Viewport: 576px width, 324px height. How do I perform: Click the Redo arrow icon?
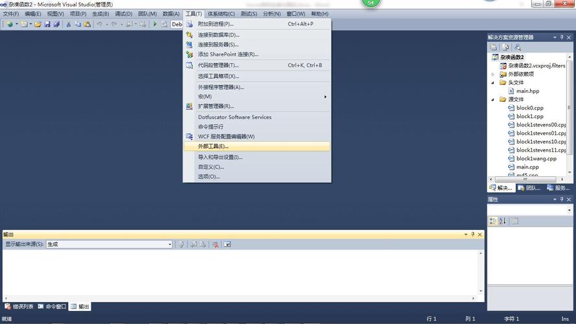114,24
